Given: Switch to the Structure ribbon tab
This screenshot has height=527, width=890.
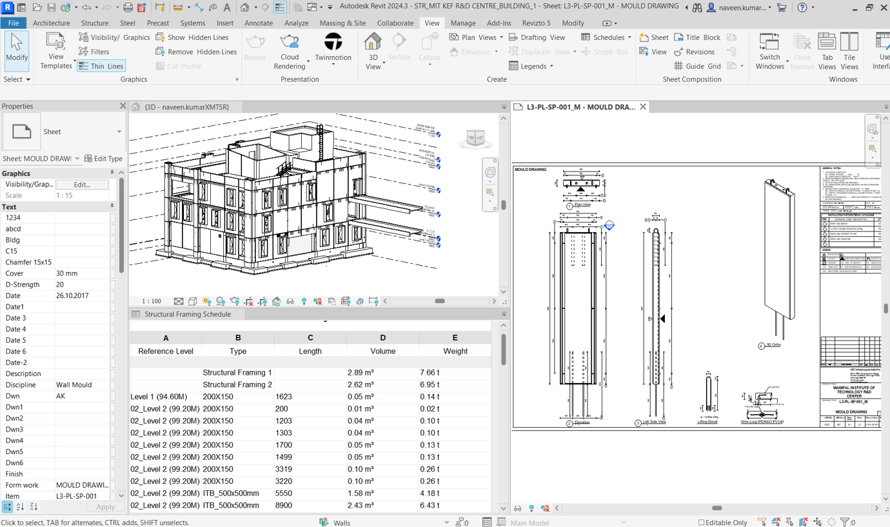Looking at the screenshot, I should point(95,23).
